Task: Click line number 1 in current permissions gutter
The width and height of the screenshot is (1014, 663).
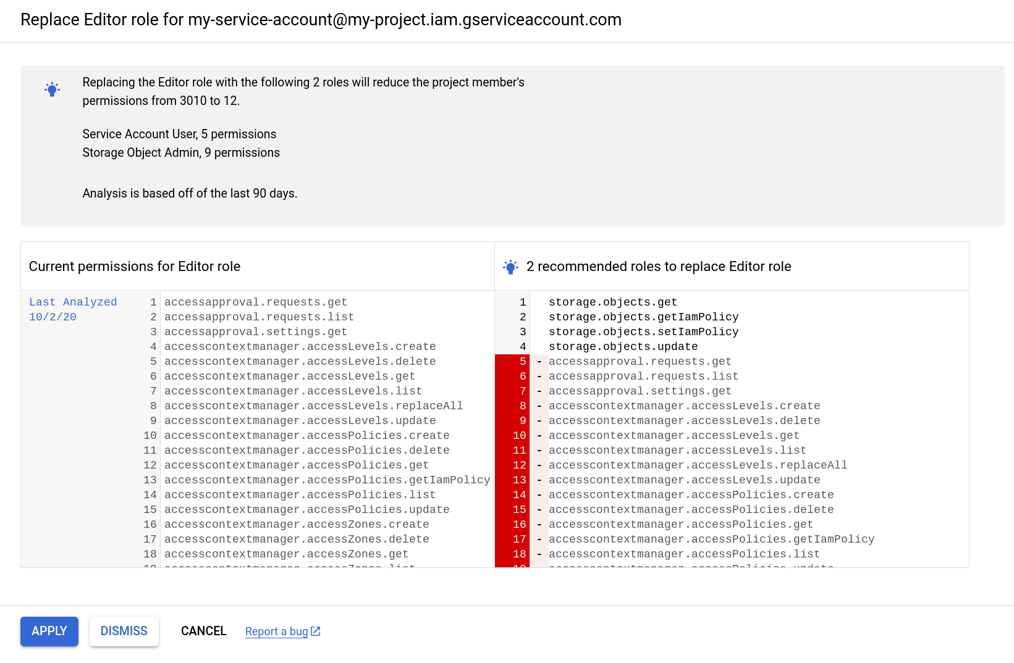Action: (152, 302)
